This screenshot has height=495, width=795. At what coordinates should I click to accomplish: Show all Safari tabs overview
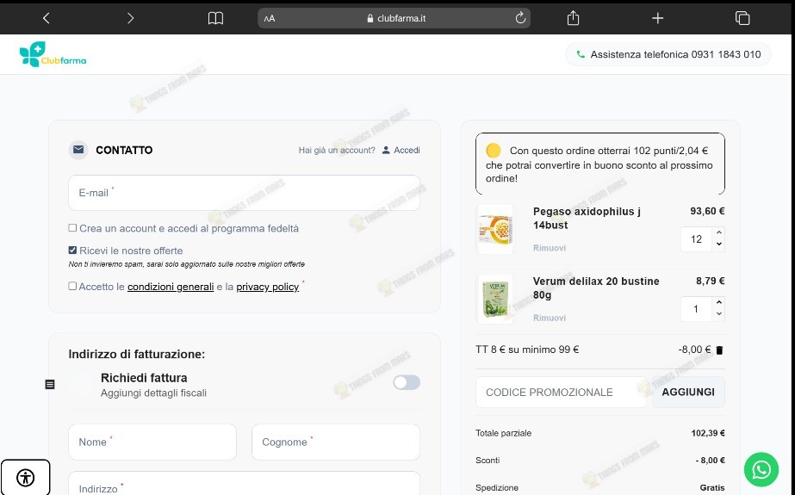pyautogui.click(x=742, y=18)
